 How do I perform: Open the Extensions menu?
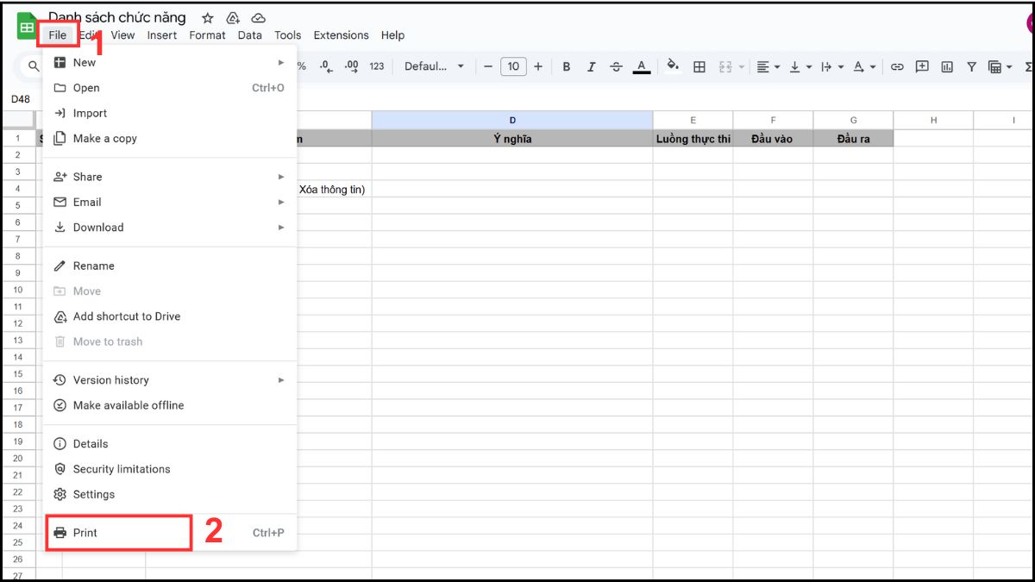tap(341, 35)
